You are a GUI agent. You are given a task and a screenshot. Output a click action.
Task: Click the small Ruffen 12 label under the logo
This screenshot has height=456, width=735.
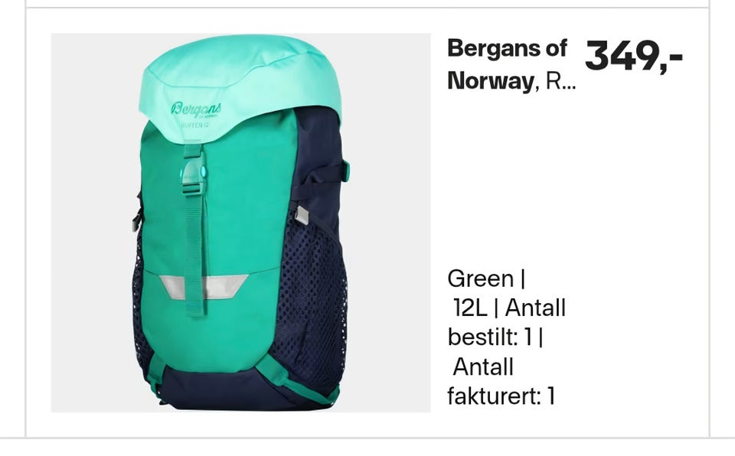[194, 125]
